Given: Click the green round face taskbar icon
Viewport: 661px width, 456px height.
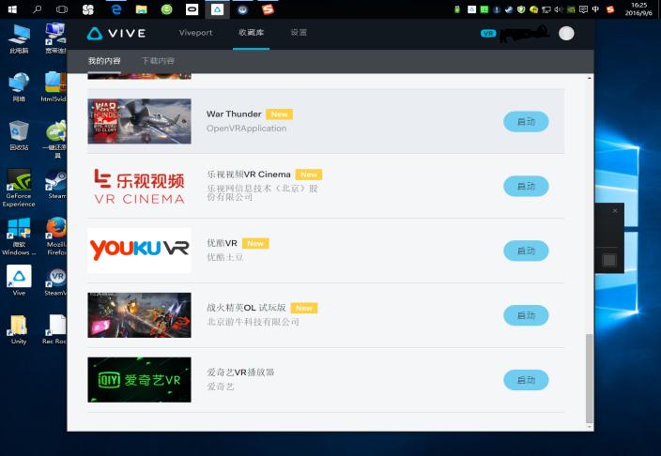Looking at the screenshot, I should (166, 9).
